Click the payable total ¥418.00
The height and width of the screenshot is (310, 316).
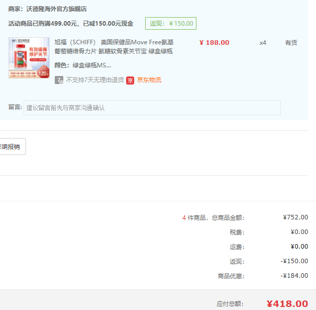pyautogui.click(x=287, y=303)
